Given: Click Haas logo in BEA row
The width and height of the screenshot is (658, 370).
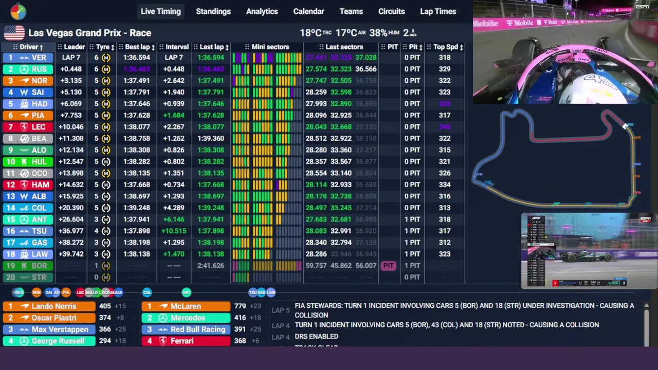Looking at the screenshot, I should point(24,139).
